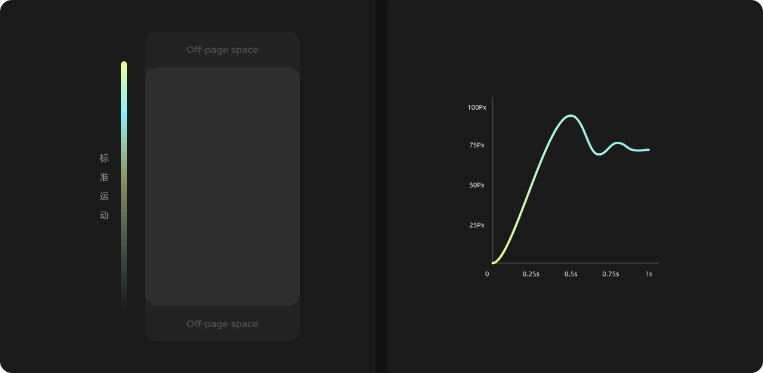Select the 0.5s time axis label
The width and height of the screenshot is (763, 373).
[x=571, y=274]
